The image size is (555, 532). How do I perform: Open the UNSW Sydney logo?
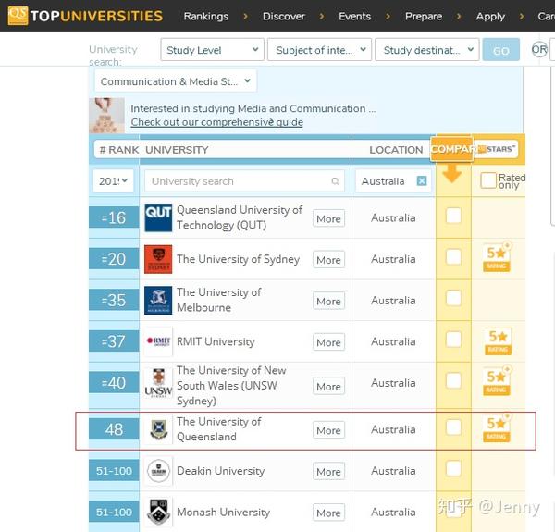pyautogui.click(x=158, y=383)
